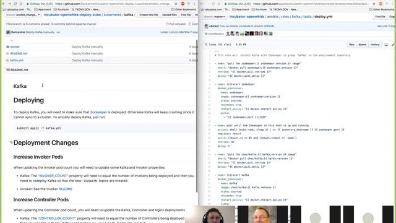The width and height of the screenshot is (396, 223).
Task: Follow CONTROLLER_COUNT property link
Action: tap(57, 218)
